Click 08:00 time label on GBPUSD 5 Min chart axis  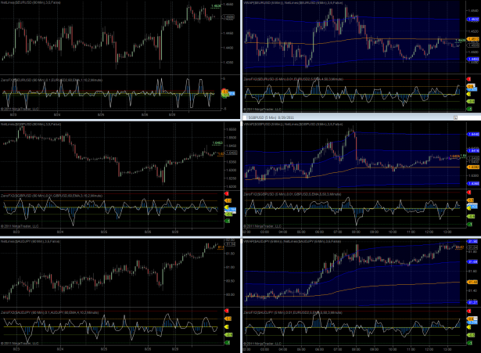pyautogui.click(x=356, y=232)
